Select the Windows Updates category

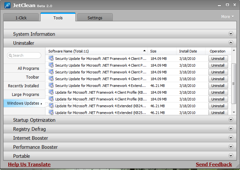[24, 103]
